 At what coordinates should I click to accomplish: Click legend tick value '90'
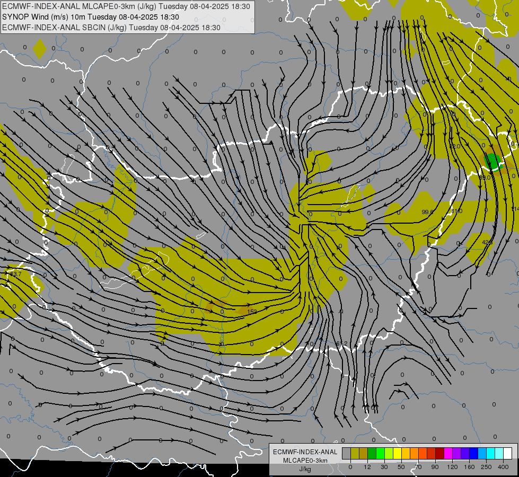coord(435,467)
